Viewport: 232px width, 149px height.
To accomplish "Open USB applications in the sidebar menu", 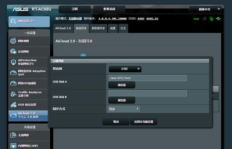I will (x=28, y=105).
